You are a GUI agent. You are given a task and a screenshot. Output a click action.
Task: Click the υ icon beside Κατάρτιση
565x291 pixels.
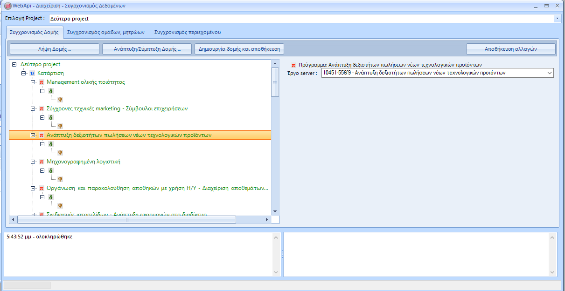point(32,74)
